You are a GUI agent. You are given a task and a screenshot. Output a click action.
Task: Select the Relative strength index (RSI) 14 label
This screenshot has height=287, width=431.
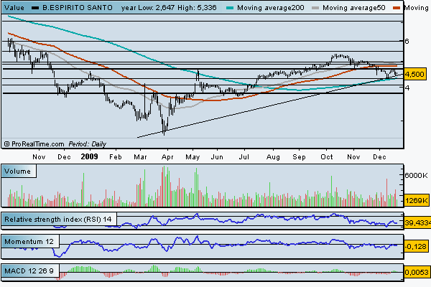point(58,219)
